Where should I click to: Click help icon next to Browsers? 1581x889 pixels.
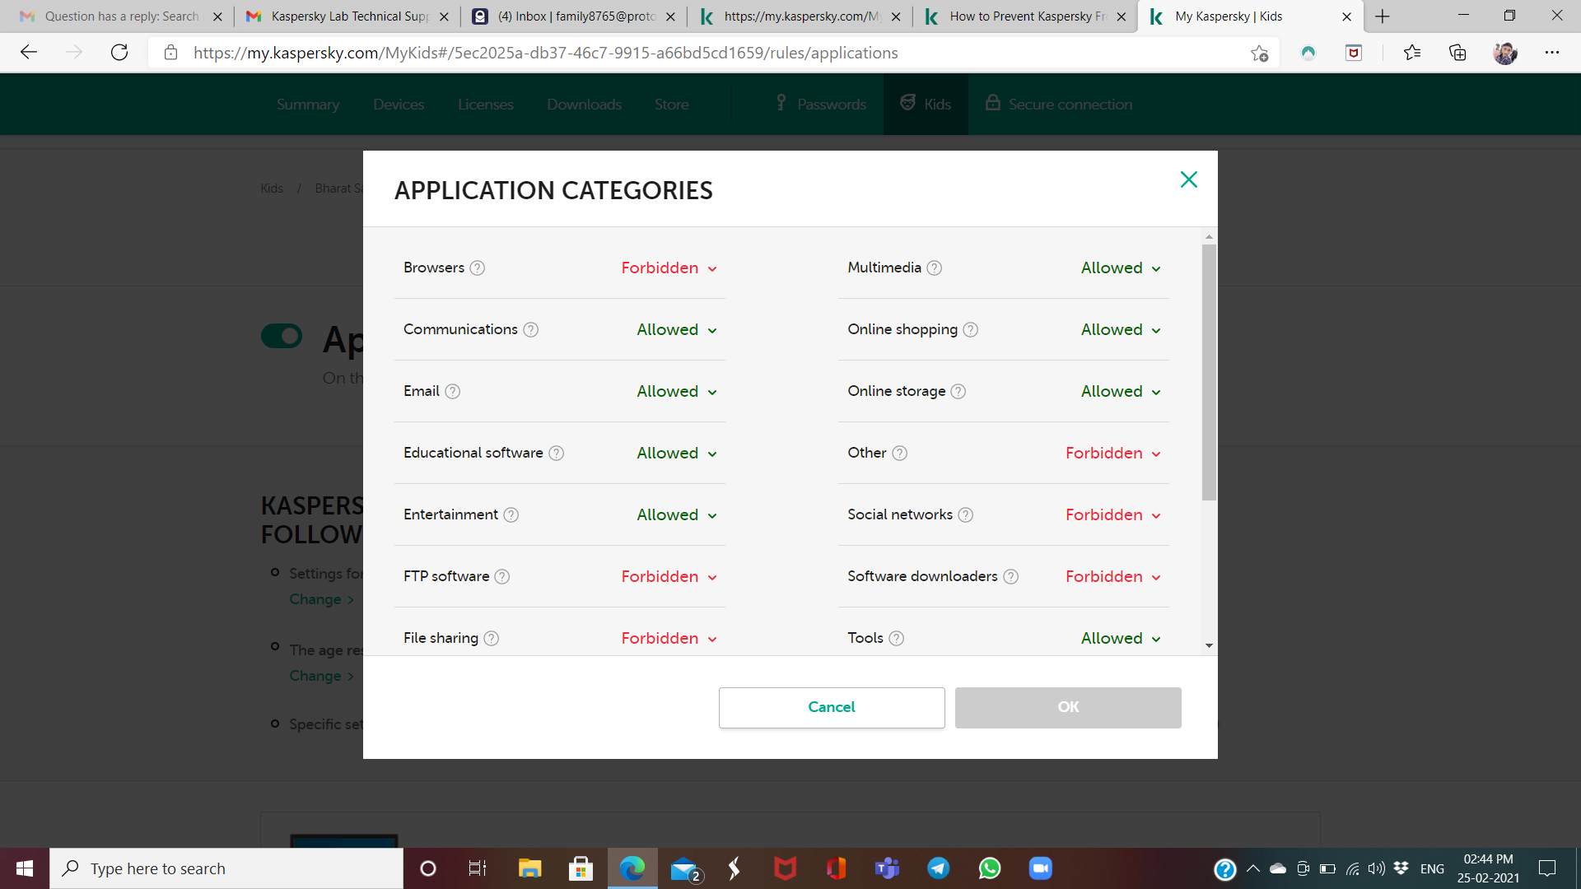(x=478, y=268)
